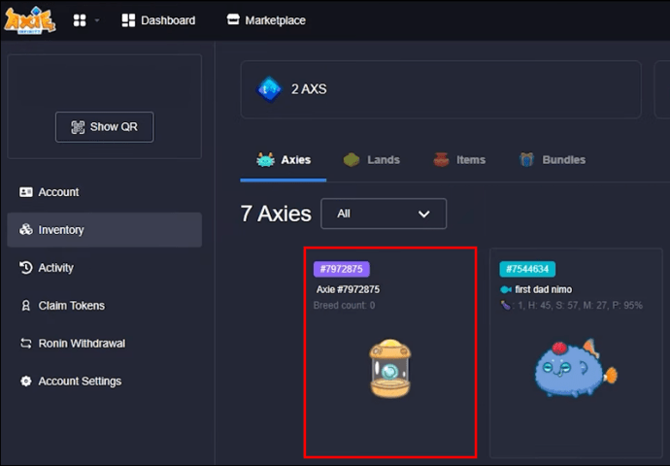Click the Account ID card icon
The height and width of the screenshot is (466, 670).
coord(25,192)
